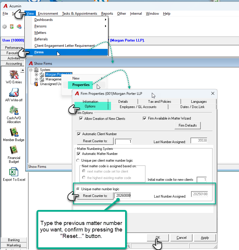Click the matter reset counter field showing 20260000

(123, 196)
